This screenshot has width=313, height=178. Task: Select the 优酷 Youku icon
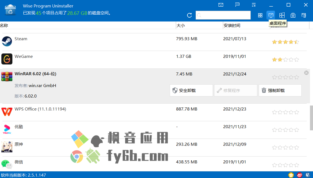[x=7, y=129]
